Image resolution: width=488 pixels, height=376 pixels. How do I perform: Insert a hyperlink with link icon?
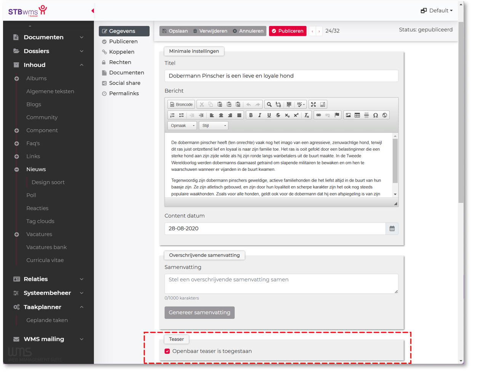[x=318, y=115]
